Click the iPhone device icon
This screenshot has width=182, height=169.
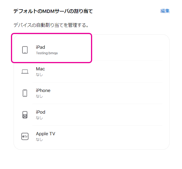[x=25, y=93]
